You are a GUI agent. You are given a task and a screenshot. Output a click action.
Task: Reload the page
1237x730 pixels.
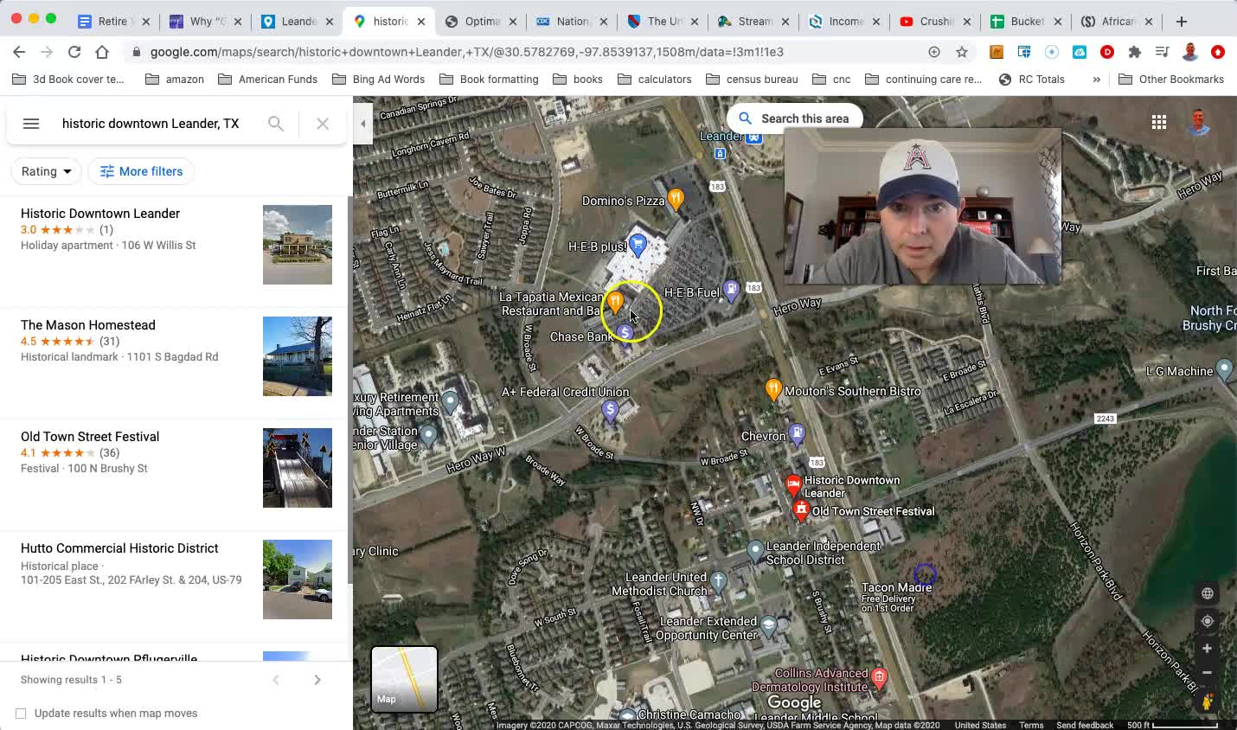74,52
